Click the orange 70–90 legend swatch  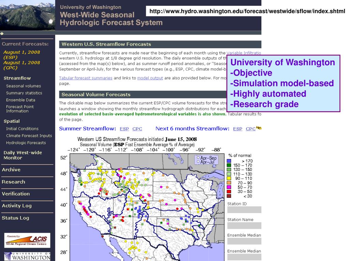coord(229,183)
